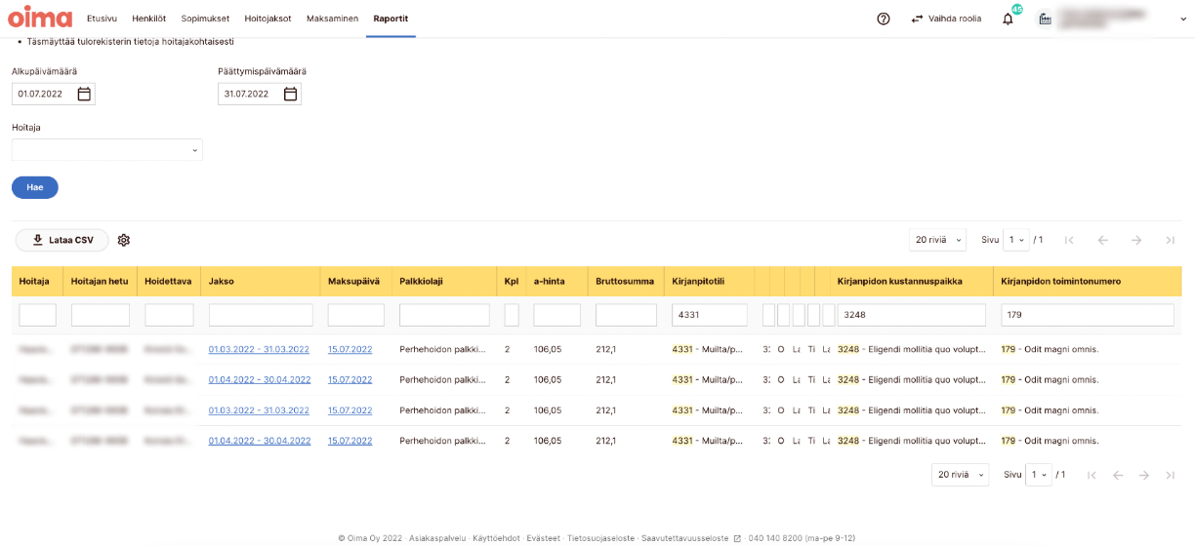Open top 20 riviä rows dropdown
The image size is (1195, 546).
(x=937, y=240)
